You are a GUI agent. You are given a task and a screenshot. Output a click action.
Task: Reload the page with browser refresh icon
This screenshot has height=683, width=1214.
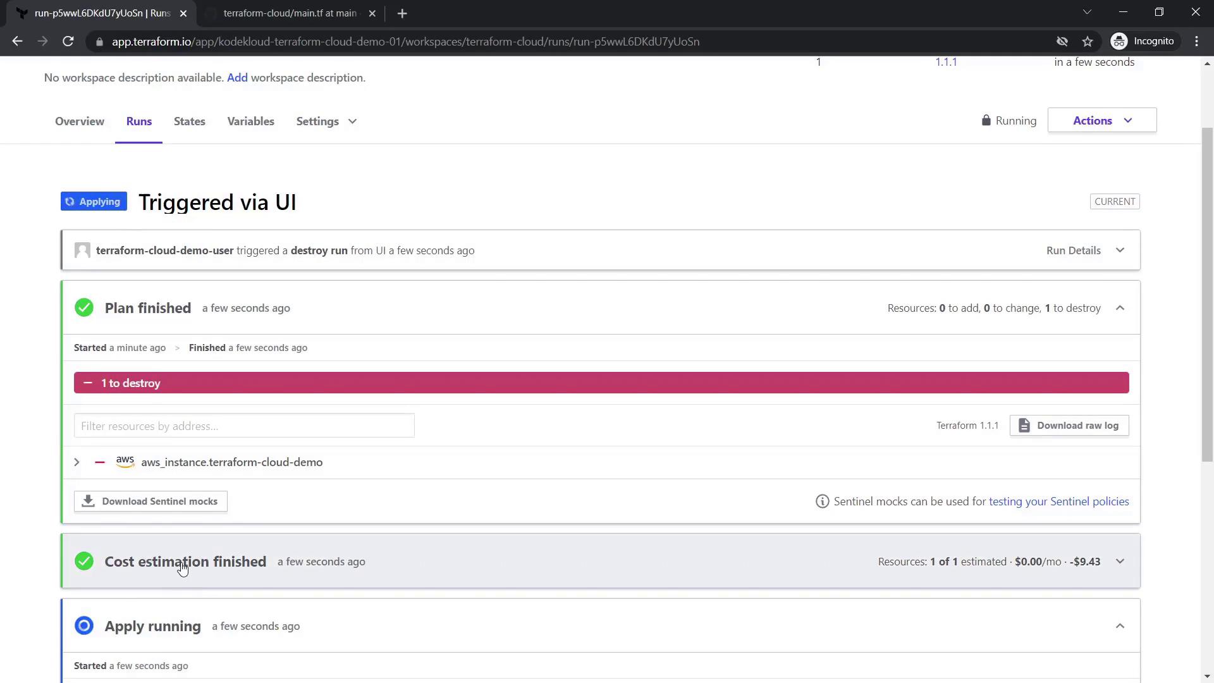click(x=68, y=42)
